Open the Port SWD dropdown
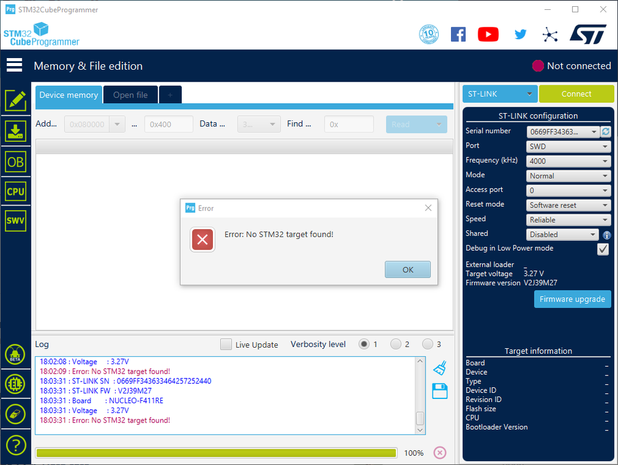 click(569, 146)
